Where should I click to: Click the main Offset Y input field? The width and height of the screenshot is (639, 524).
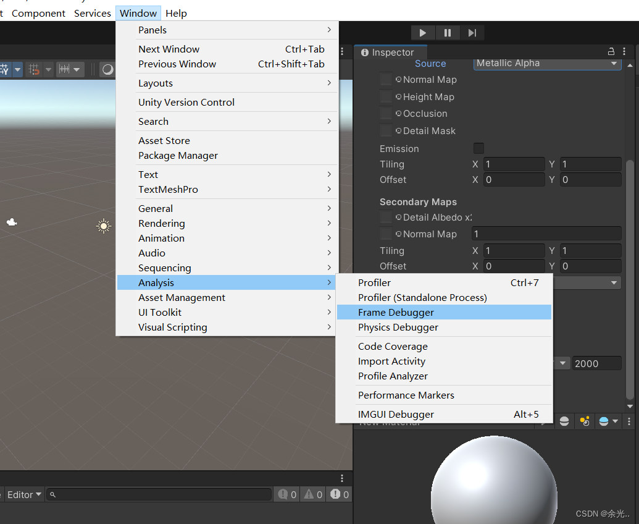pyautogui.click(x=590, y=180)
